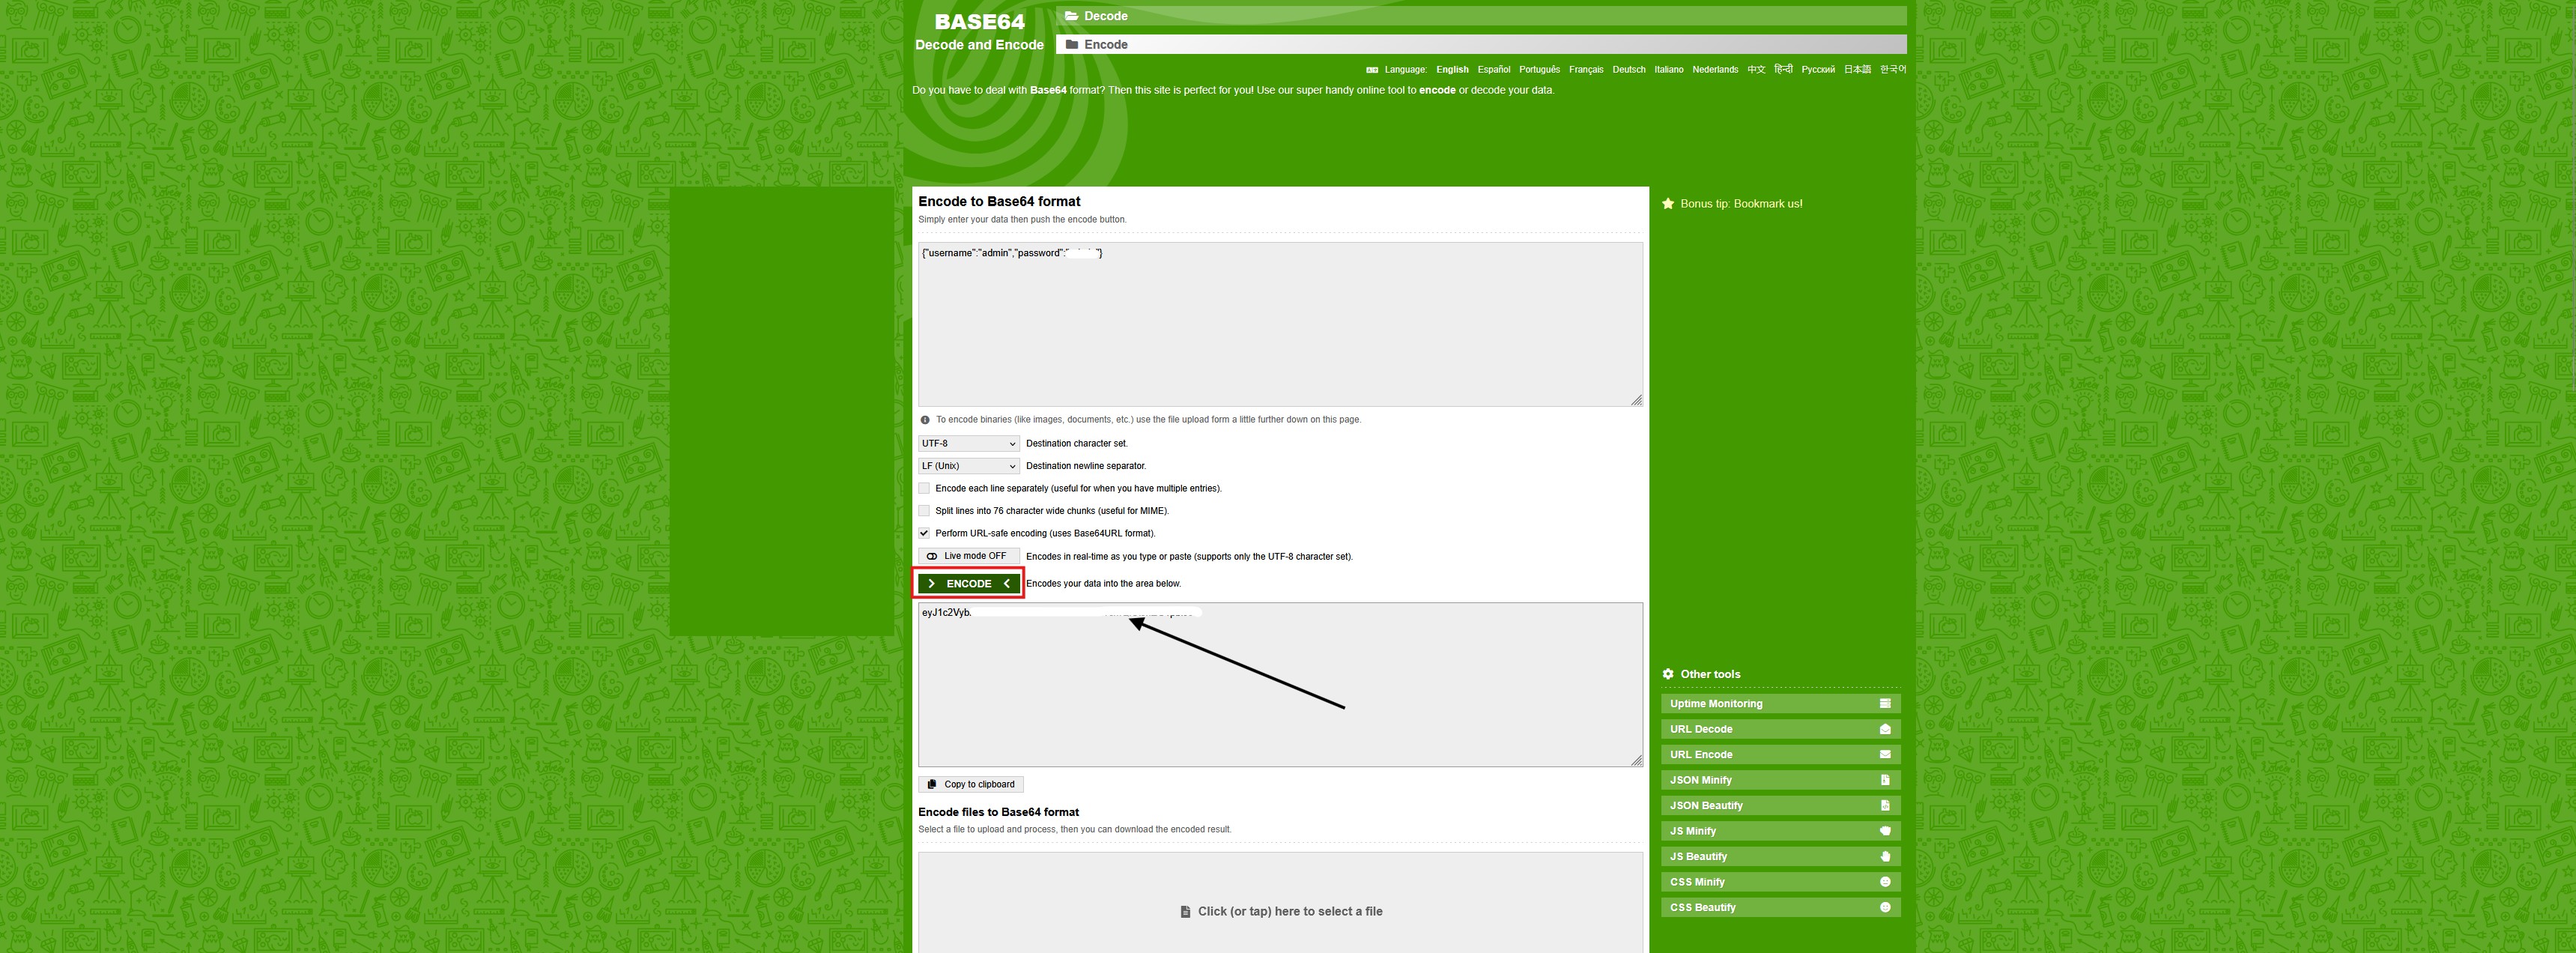The image size is (2576, 953).
Task: Switch language to Русский
Action: pyautogui.click(x=1818, y=70)
